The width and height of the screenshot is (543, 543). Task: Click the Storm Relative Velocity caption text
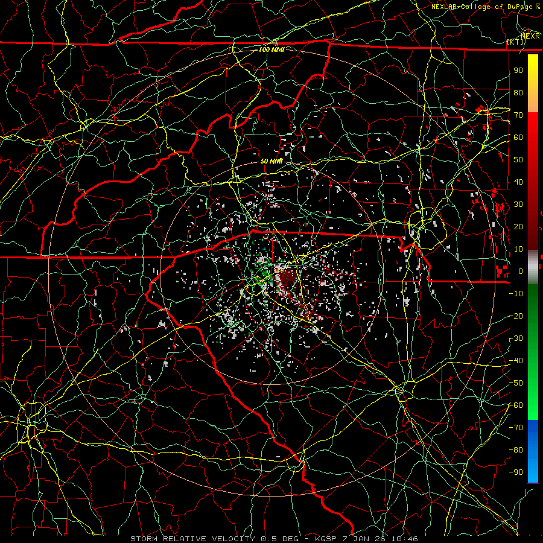[274, 539]
